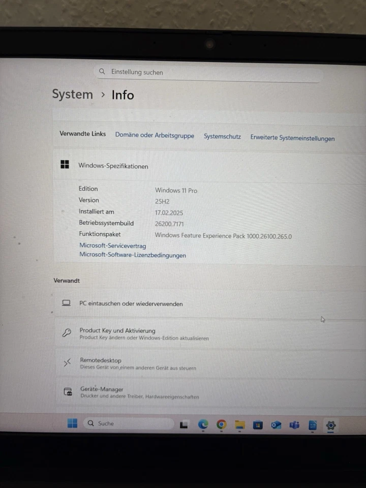Viewport: 366px width, 488px height.
Task: Open Microsoft Teams from taskbar
Action: tap(294, 425)
